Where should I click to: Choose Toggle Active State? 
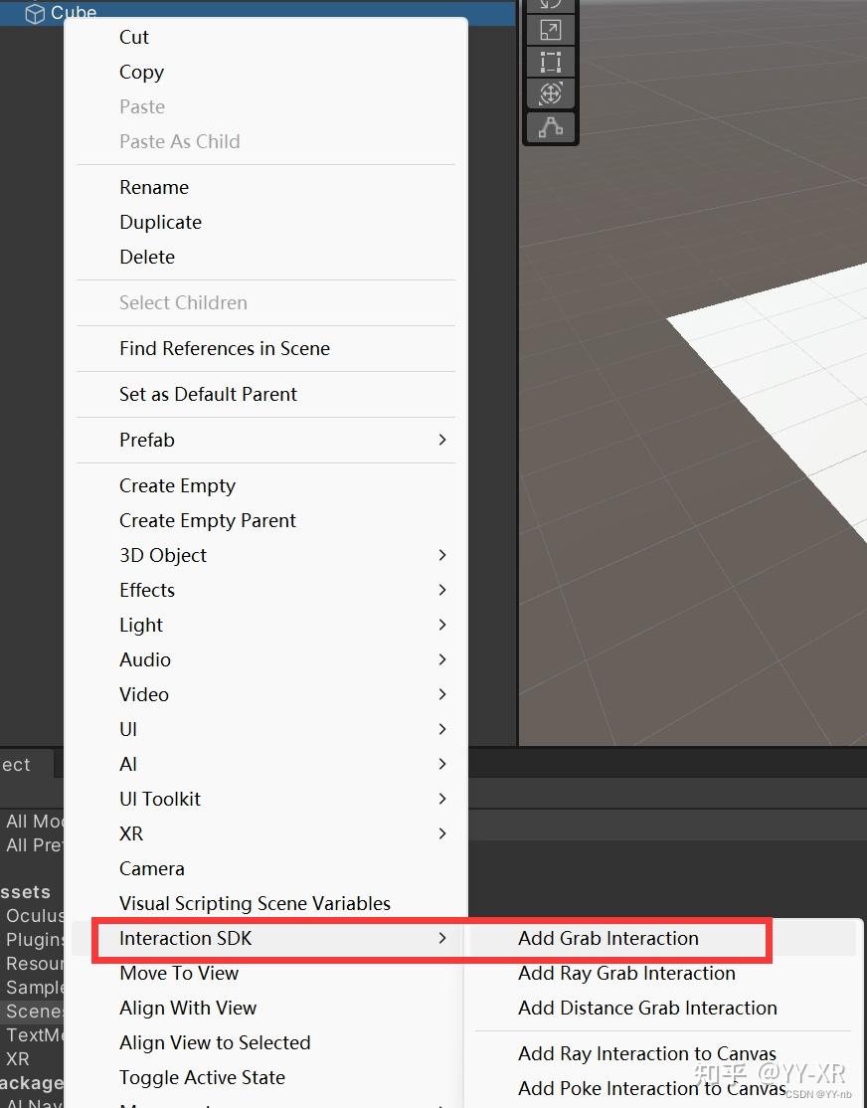click(202, 1077)
